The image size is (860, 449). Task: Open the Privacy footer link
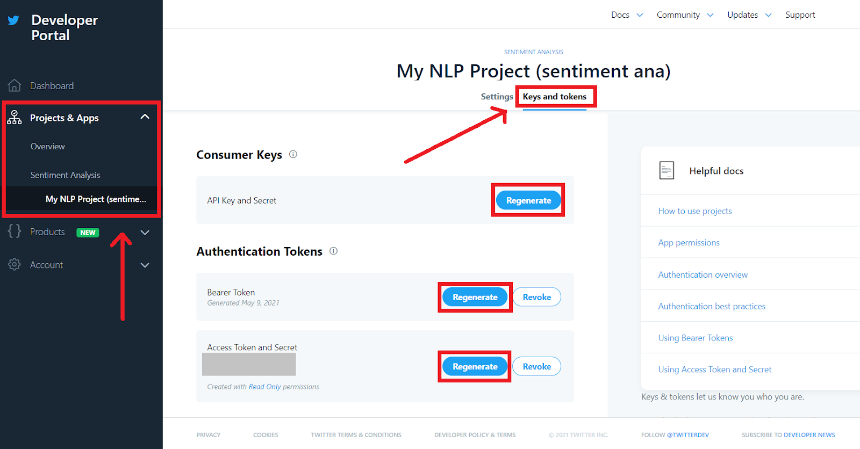[x=209, y=435]
